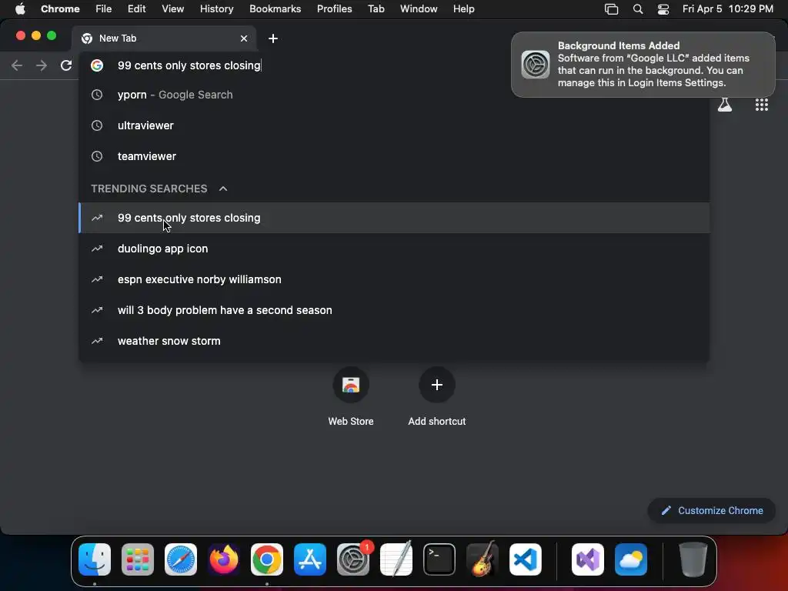Open Visual Studio purple icon in Dock
The width and height of the screenshot is (788, 591).
tap(588, 559)
